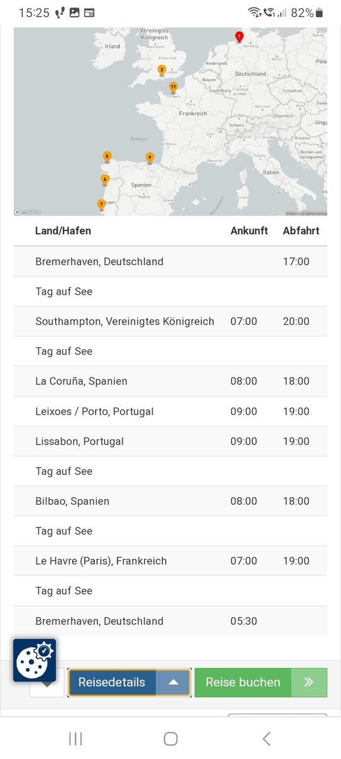Click the Reisedetails button

click(x=112, y=682)
